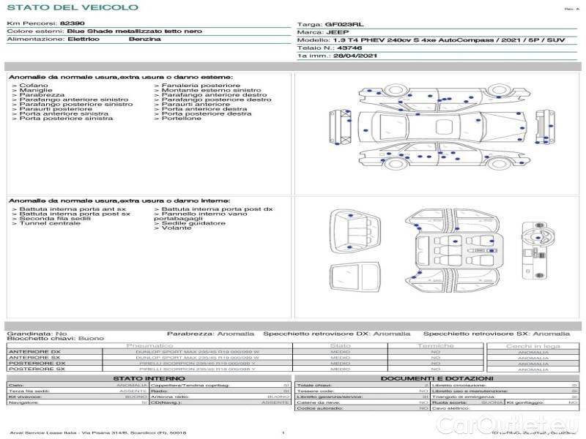
Task: Select the 'Sedile guidatore' entry
Action: pos(193,223)
